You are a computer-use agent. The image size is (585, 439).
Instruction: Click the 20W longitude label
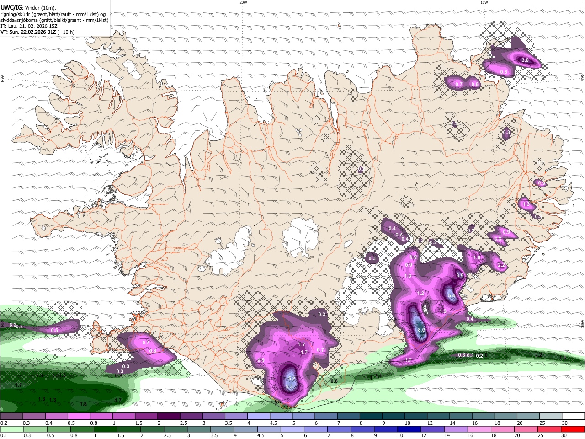click(243, 2)
